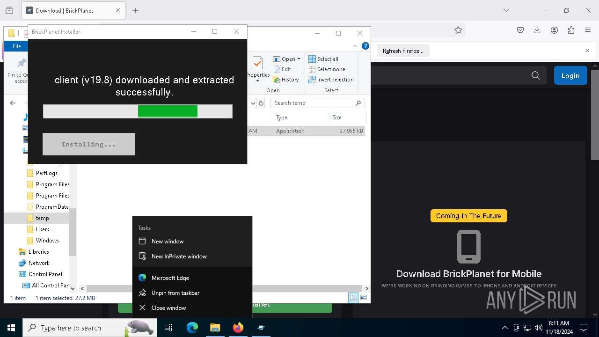Viewport: 599px width, 337px height.
Task: Click Explorer back navigation arrow
Action: pos(13,103)
